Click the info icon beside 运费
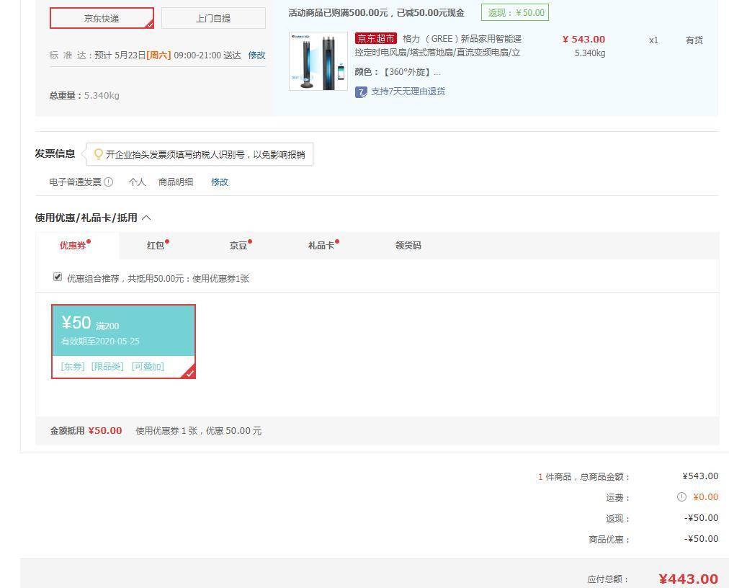The height and width of the screenshot is (588, 729). pos(681,496)
